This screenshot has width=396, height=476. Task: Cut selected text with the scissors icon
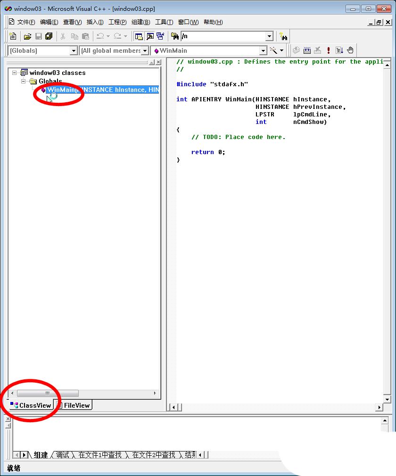(63, 36)
